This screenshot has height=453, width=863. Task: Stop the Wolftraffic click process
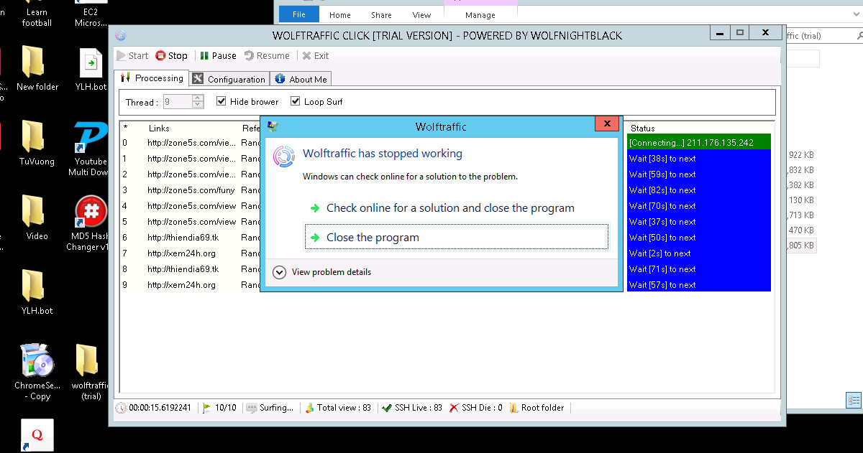click(171, 55)
